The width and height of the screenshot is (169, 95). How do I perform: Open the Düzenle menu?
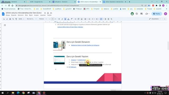pos(14,15)
